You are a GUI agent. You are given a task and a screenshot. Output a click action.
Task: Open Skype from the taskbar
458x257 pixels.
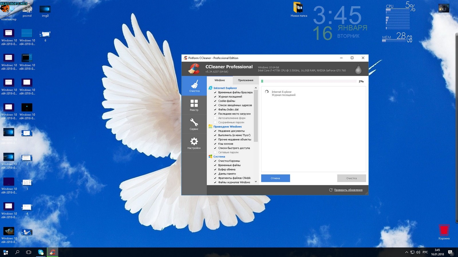tap(41, 252)
